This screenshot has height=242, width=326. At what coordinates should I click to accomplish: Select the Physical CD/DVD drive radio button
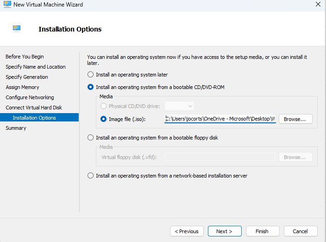pos(103,106)
